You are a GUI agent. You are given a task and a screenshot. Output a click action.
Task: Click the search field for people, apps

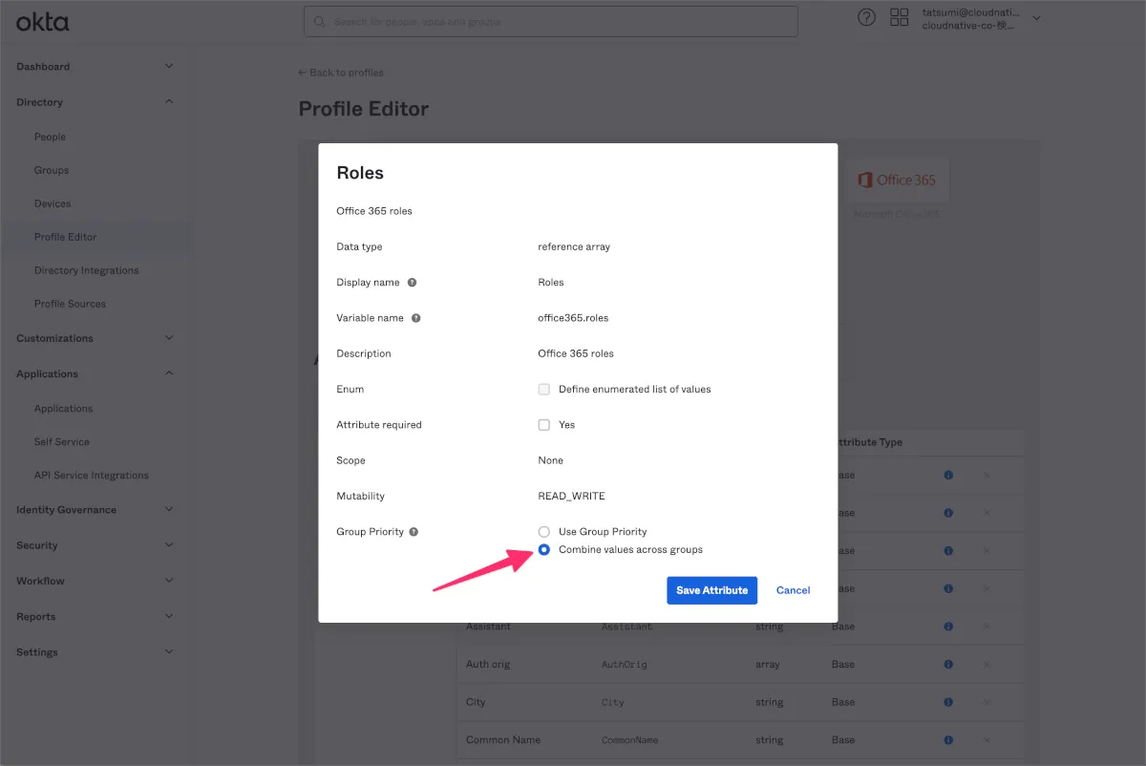[551, 22]
